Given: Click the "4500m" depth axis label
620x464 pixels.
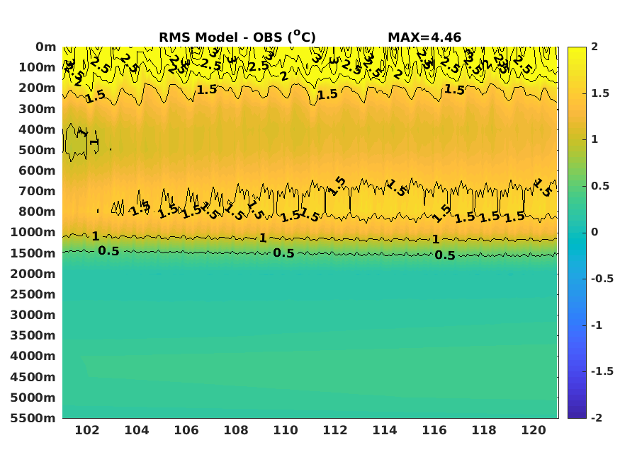Looking at the screenshot, I should pos(33,377).
